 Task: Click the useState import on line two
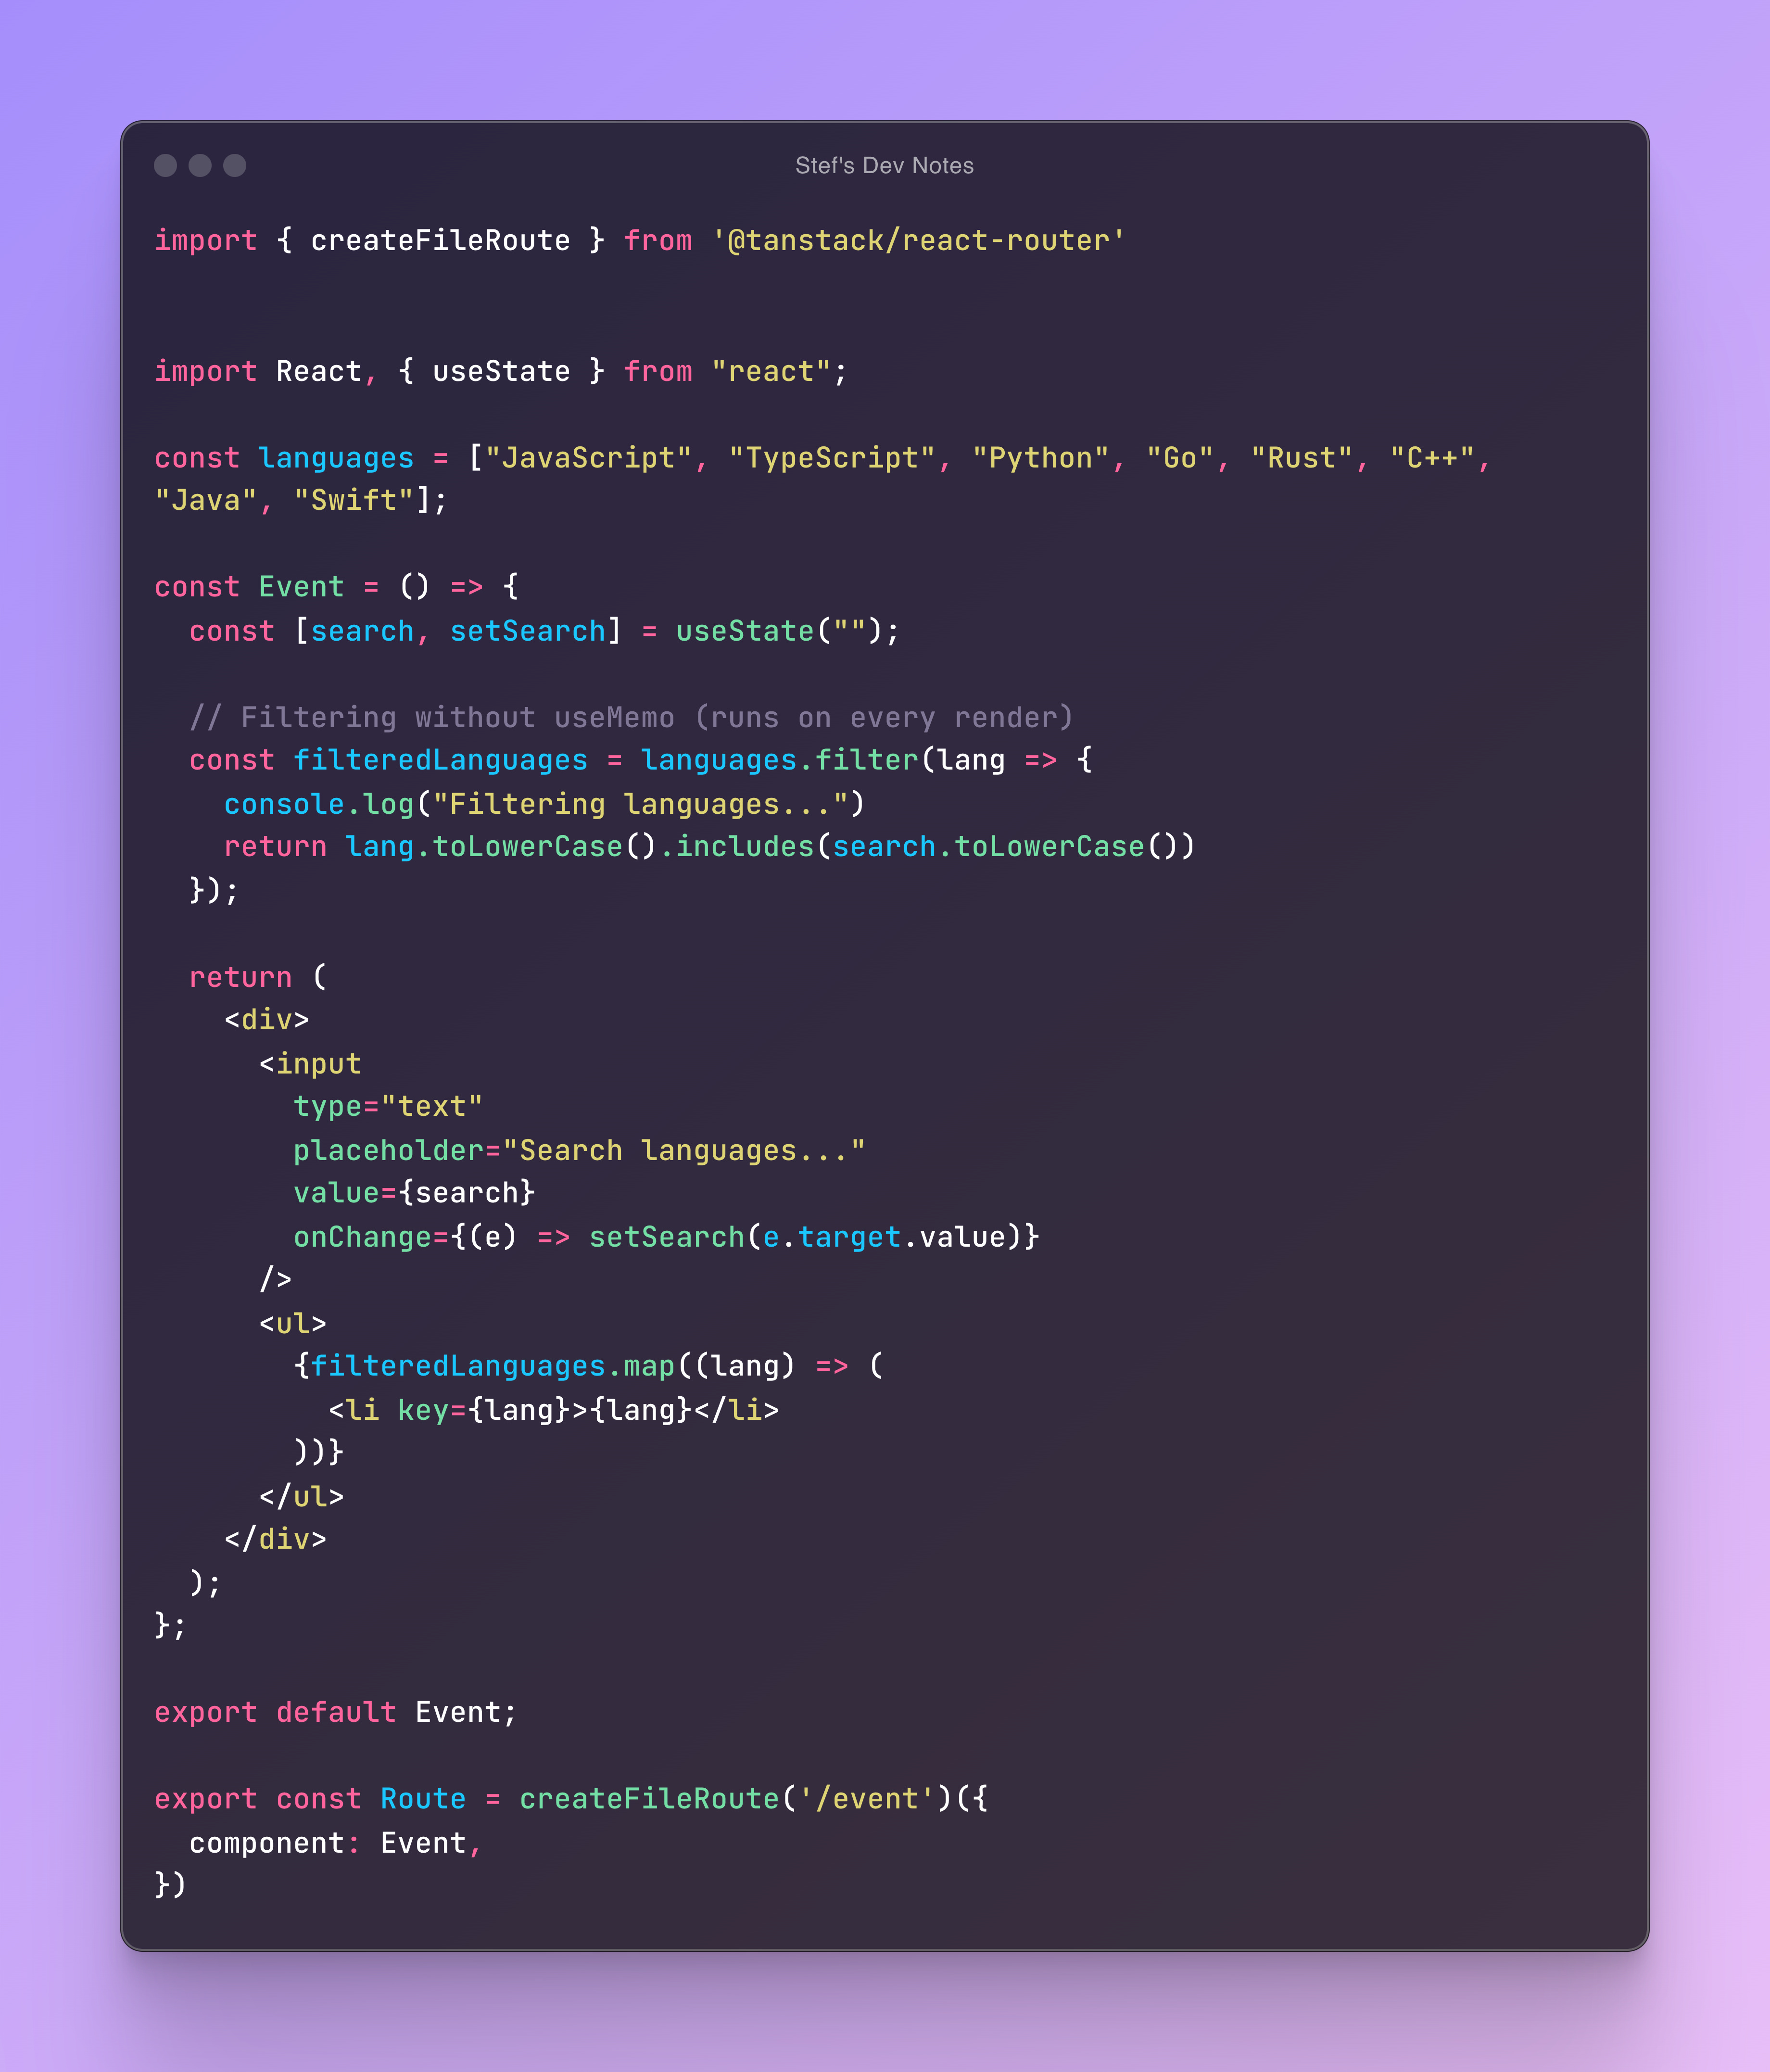tap(501, 372)
